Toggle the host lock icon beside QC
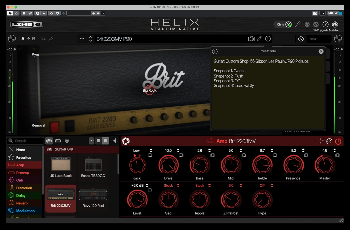The image size is (350, 230). click(x=336, y=13)
